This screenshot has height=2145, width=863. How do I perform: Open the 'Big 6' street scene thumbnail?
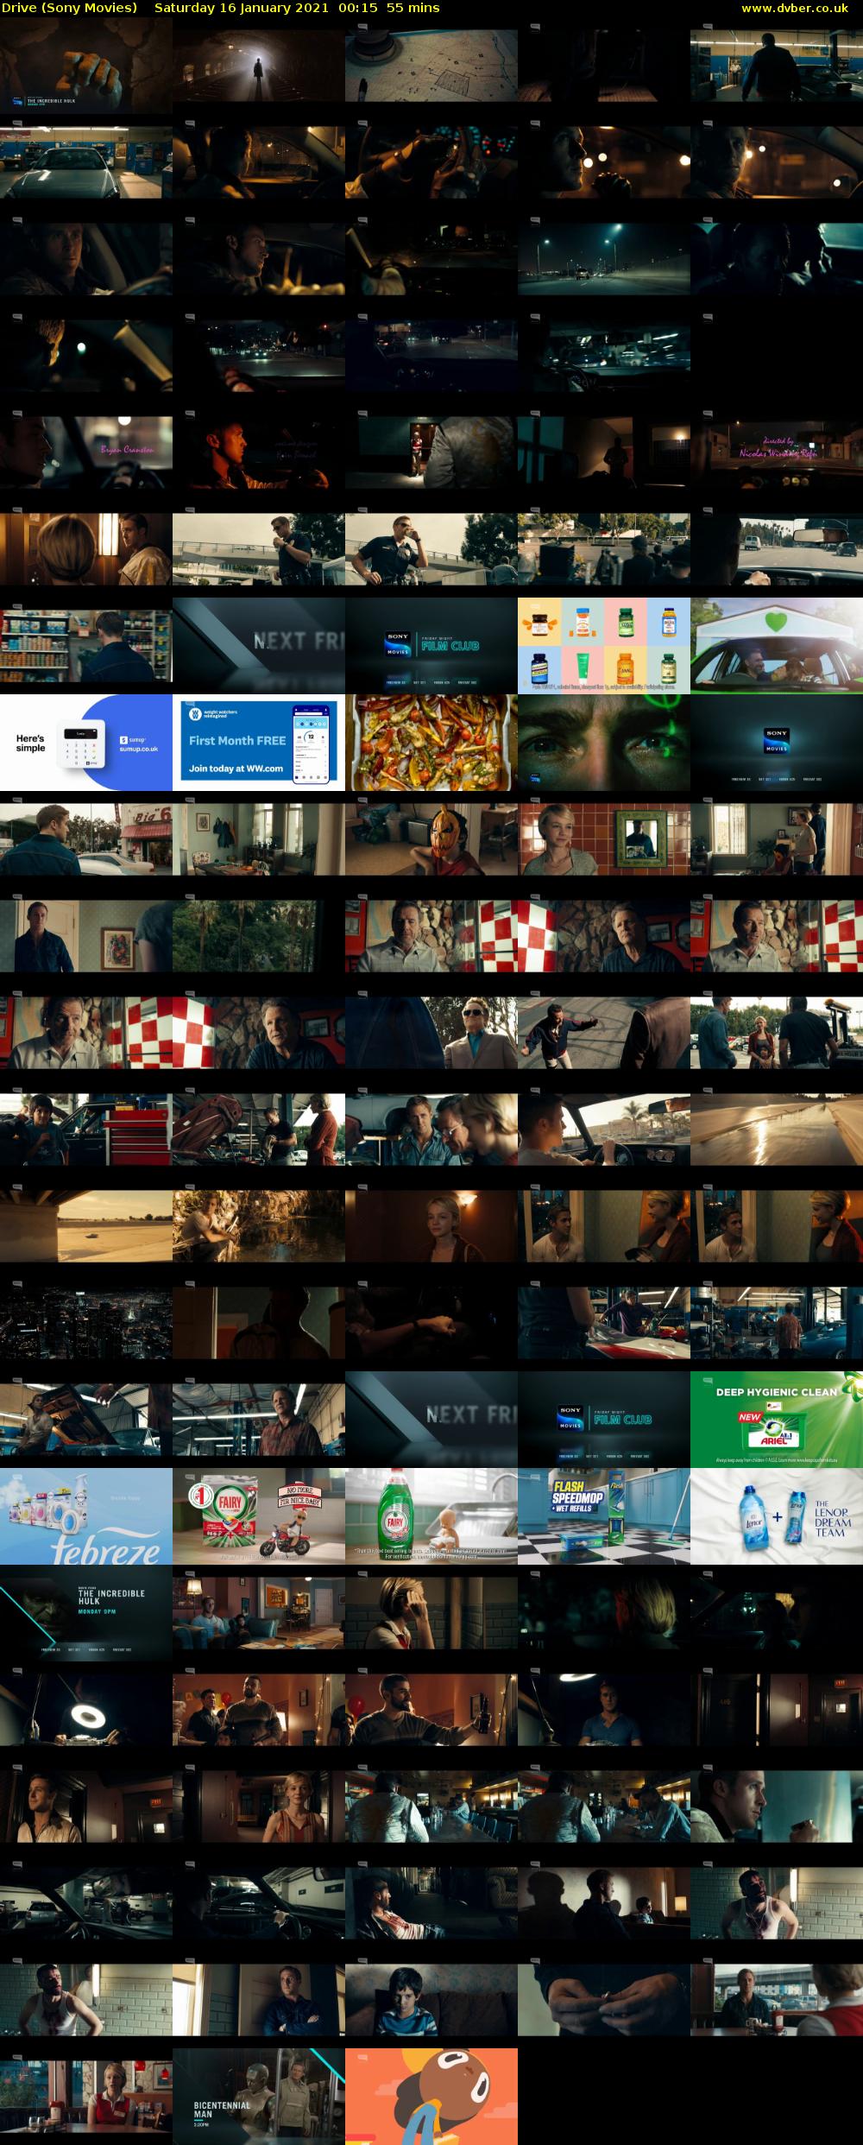(86, 839)
